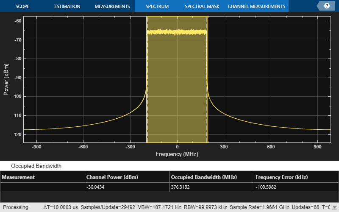Viewport: 339px width, 212px height.
Task: Click the help question mark icon
Action: 327,6
